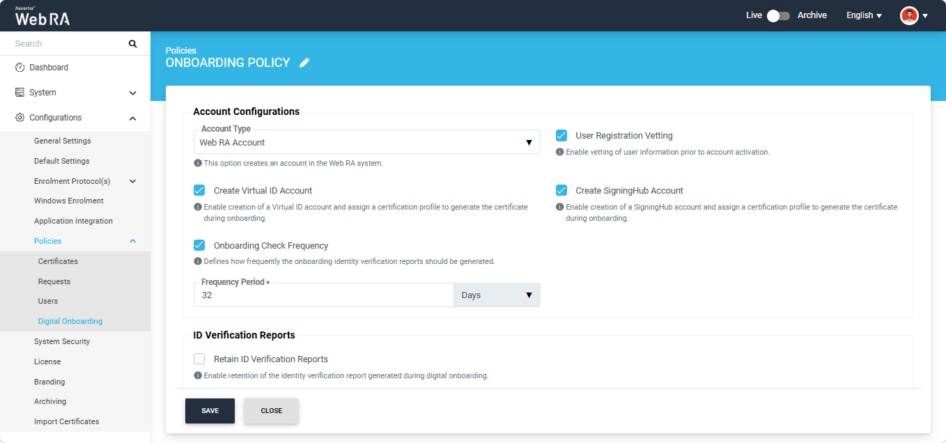Click info icon under Retain ID Verification Reports

point(198,375)
